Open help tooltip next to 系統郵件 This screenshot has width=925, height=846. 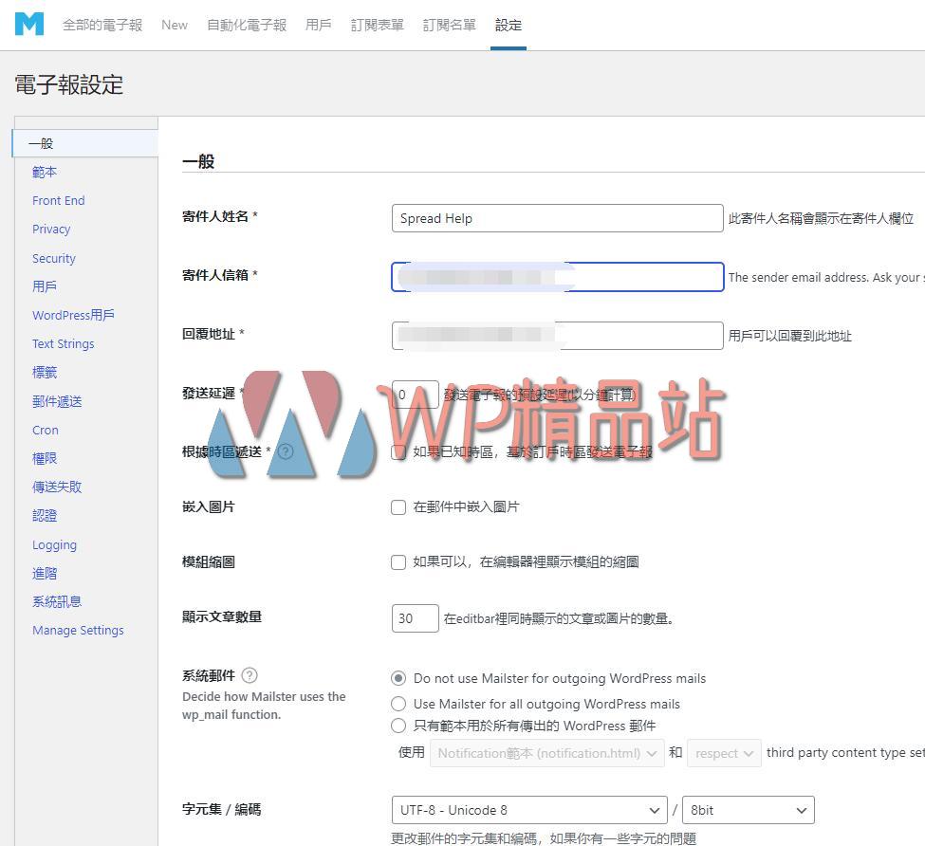(248, 675)
